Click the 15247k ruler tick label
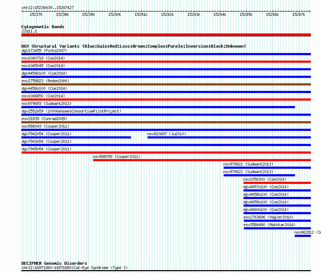This screenshot has height=273, width=321. tap(299, 14)
